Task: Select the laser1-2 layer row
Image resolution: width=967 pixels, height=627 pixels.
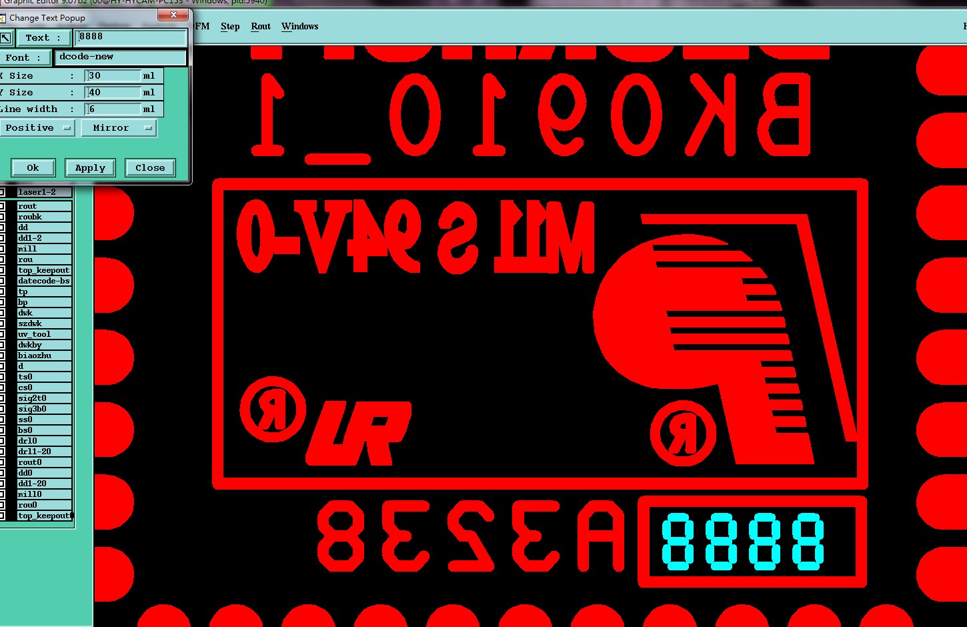Action: click(x=44, y=192)
